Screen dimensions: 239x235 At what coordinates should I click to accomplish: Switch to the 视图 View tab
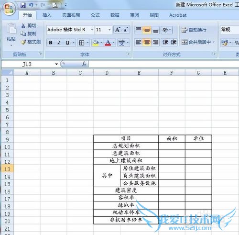pos(154,15)
